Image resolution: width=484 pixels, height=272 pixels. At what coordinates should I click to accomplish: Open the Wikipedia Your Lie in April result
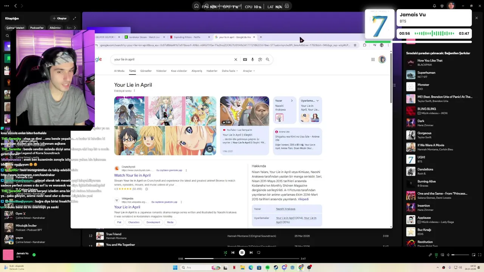pos(127,207)
